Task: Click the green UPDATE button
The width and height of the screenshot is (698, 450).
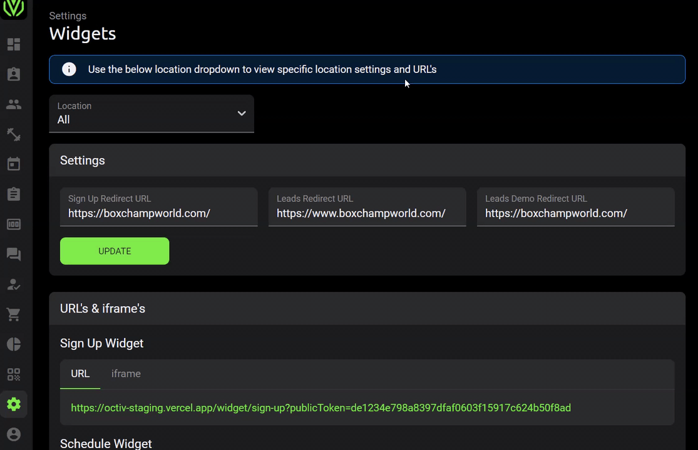Action: click(x=115, y=251)
